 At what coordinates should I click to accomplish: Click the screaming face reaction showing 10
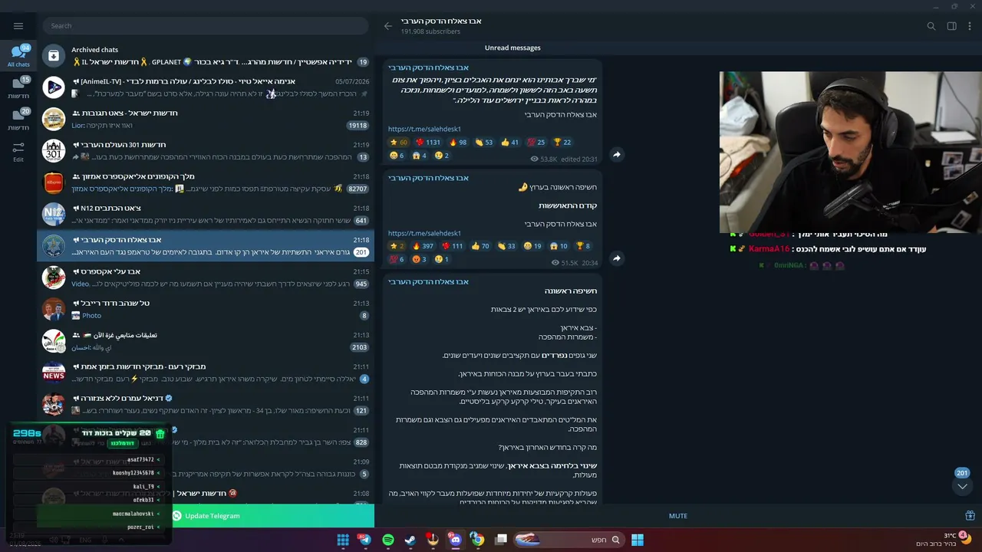(x=559, y=246)
